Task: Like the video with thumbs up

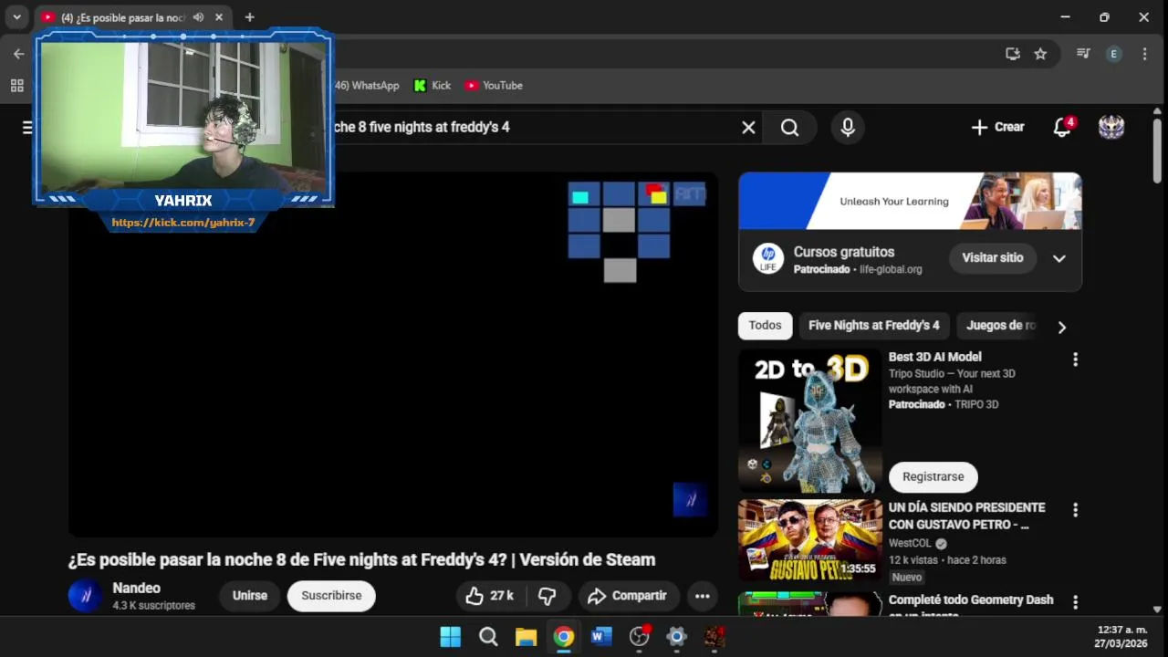Action: coord(490,596)
